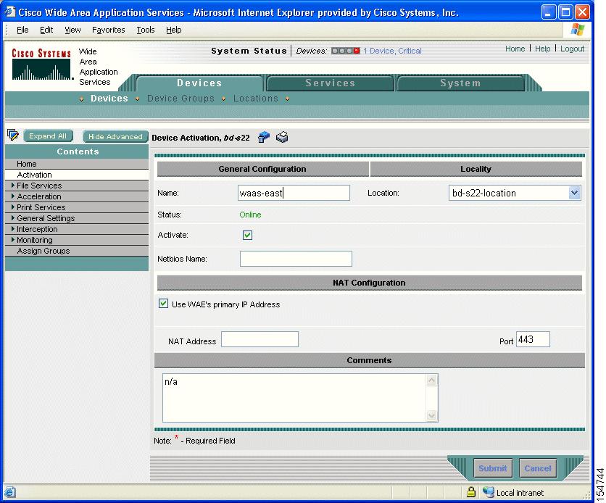Click the device force-update icon beside bd-s22
Viewport: 606px width, 503px height.
[x=264, y=137]
